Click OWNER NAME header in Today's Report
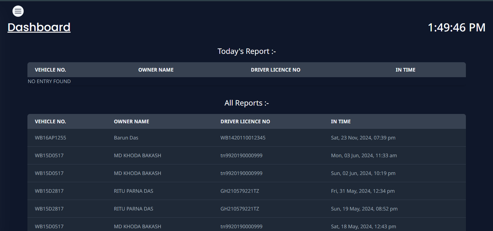Viewport: 493px width, 231px height. (x=156, y=70)
